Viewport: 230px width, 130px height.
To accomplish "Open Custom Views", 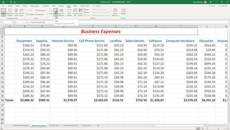I will tap(21, 12).
